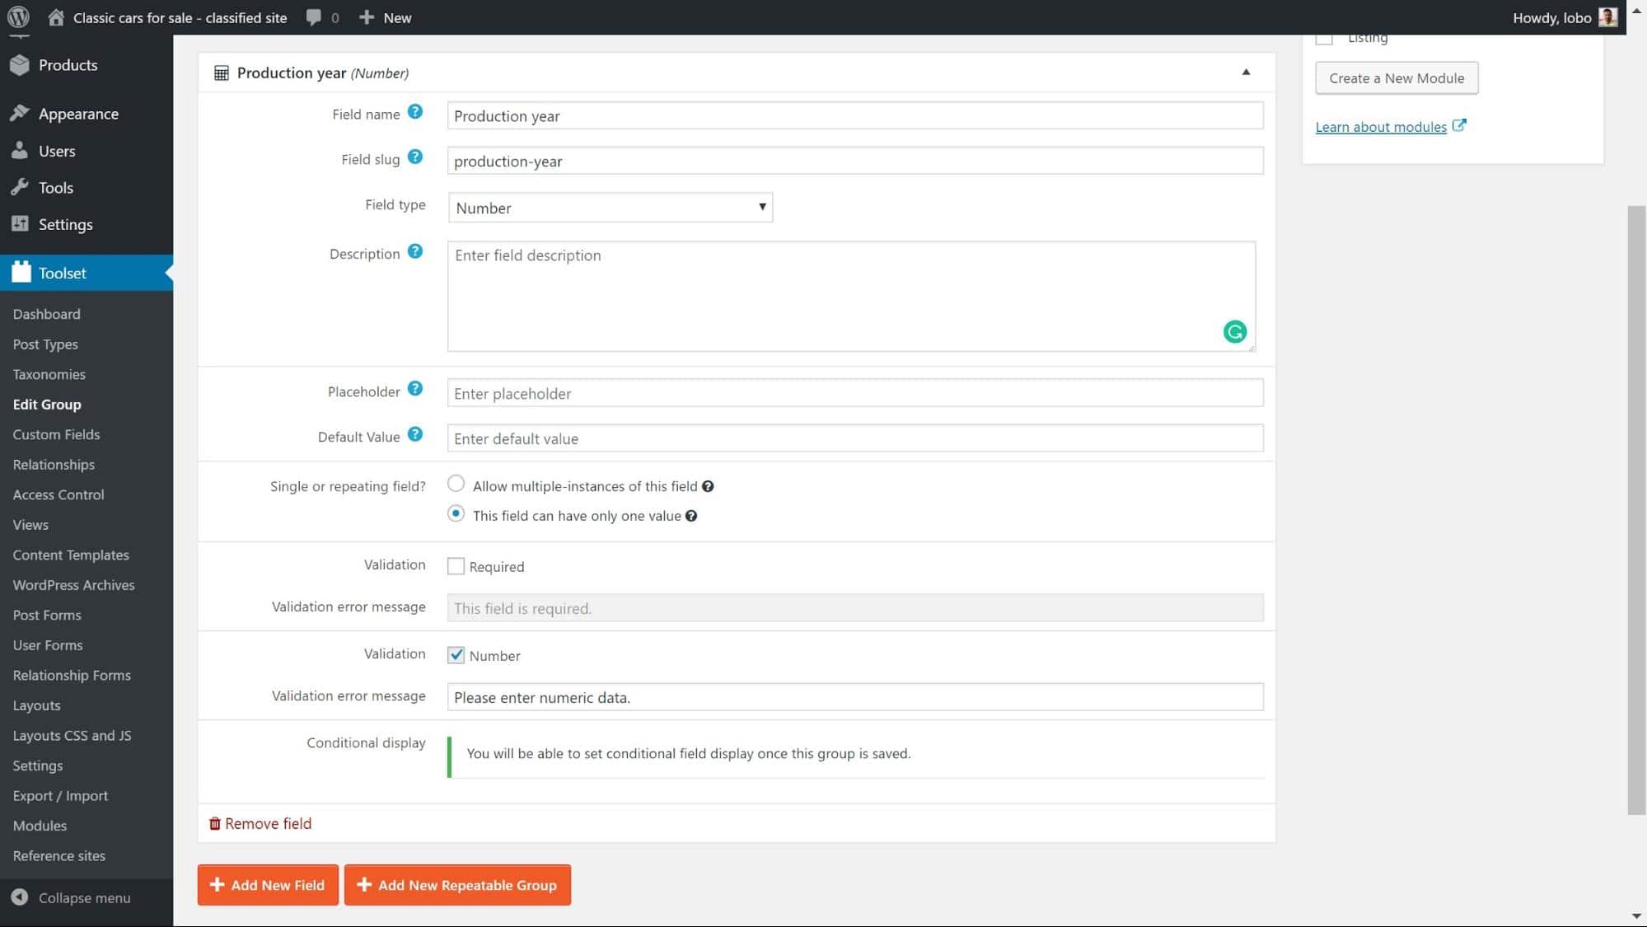Click Add New Field button

[268, 884]
